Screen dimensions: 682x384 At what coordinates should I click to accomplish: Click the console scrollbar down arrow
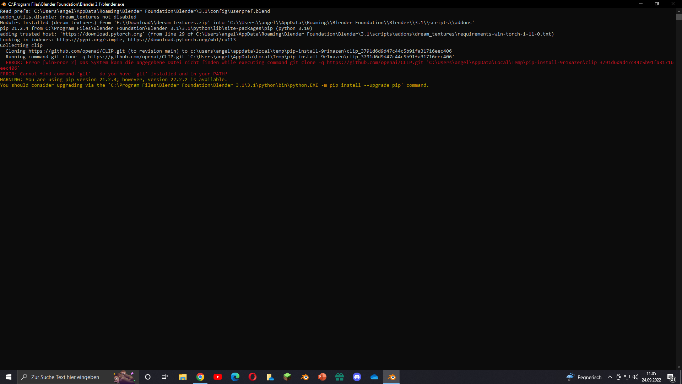(x=679, y=367)
